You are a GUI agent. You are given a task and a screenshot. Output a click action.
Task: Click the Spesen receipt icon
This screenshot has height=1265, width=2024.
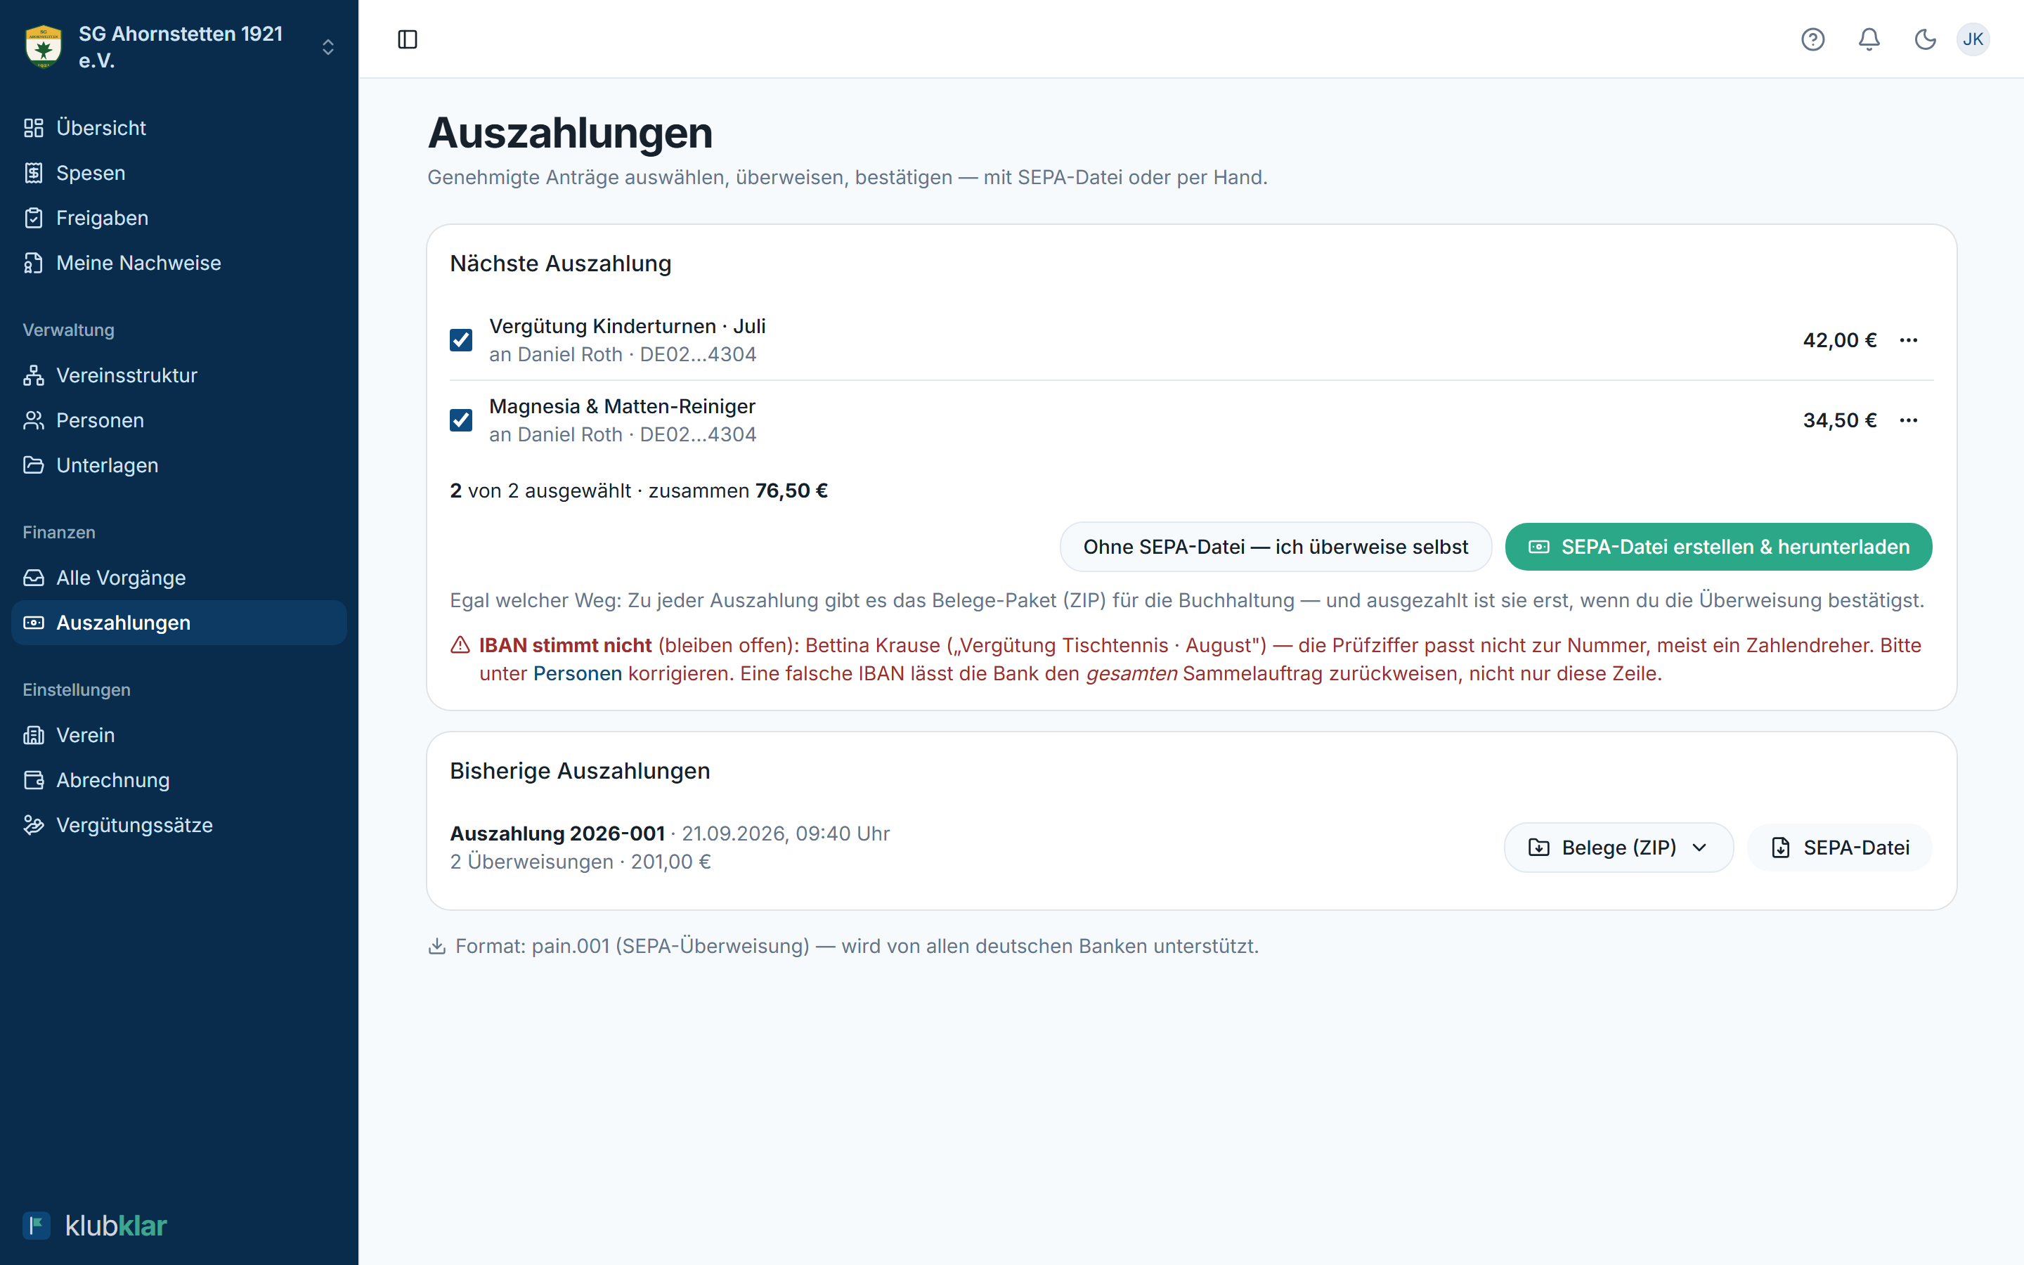[x=34, y=173]
